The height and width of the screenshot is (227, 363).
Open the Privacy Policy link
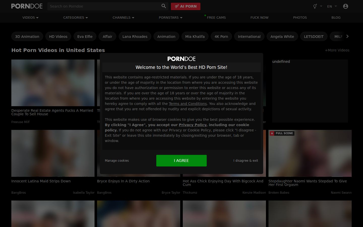(x=193, y=125)
